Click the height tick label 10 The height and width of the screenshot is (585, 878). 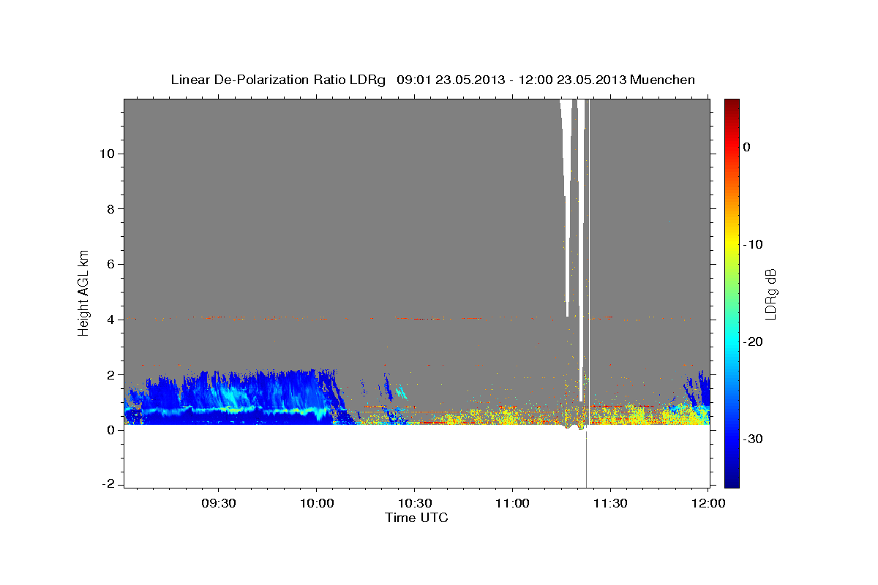coord(108,154)
